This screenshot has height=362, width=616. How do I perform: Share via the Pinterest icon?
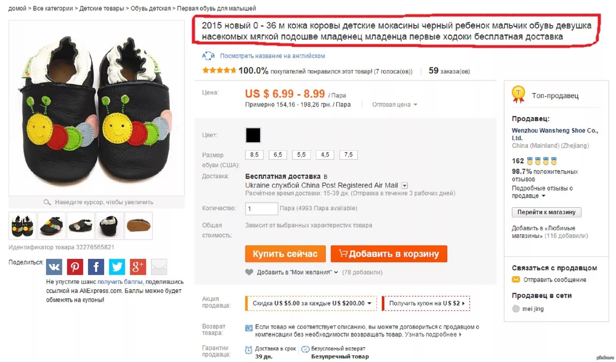point(75,267)
